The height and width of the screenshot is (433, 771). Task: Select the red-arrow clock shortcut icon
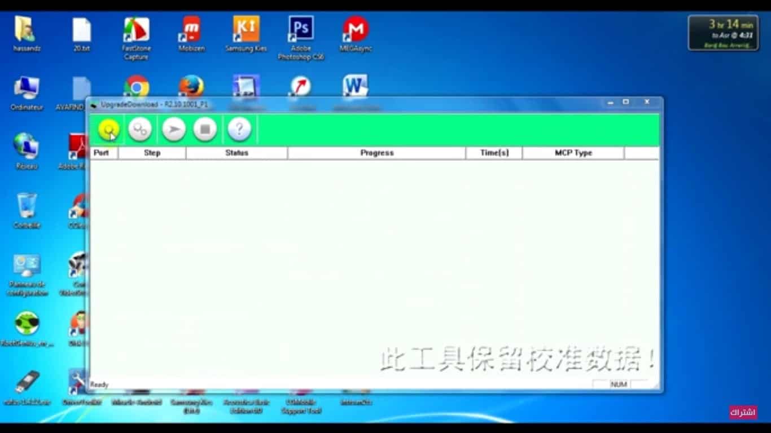[x=301, y=86]
